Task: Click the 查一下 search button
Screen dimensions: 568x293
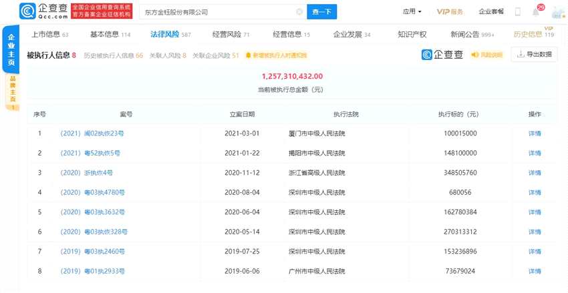Action: (321, 12)
